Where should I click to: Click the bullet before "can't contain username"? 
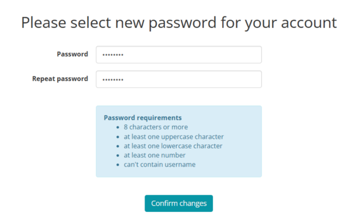(119, 165)
